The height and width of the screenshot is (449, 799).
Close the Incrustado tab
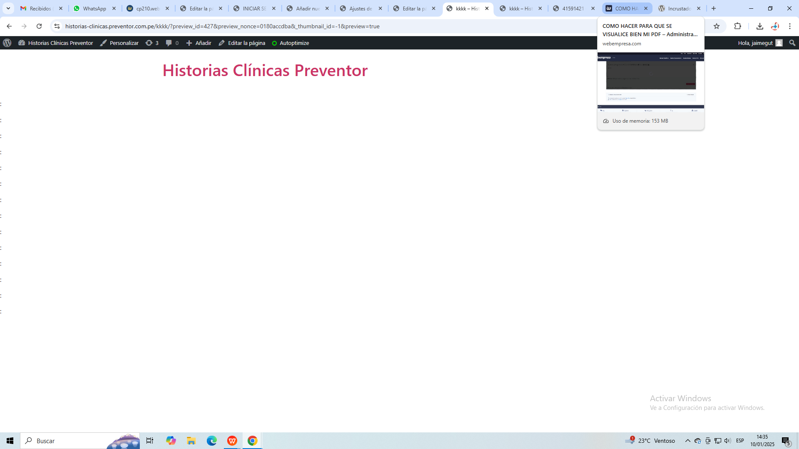click(699, 8)
